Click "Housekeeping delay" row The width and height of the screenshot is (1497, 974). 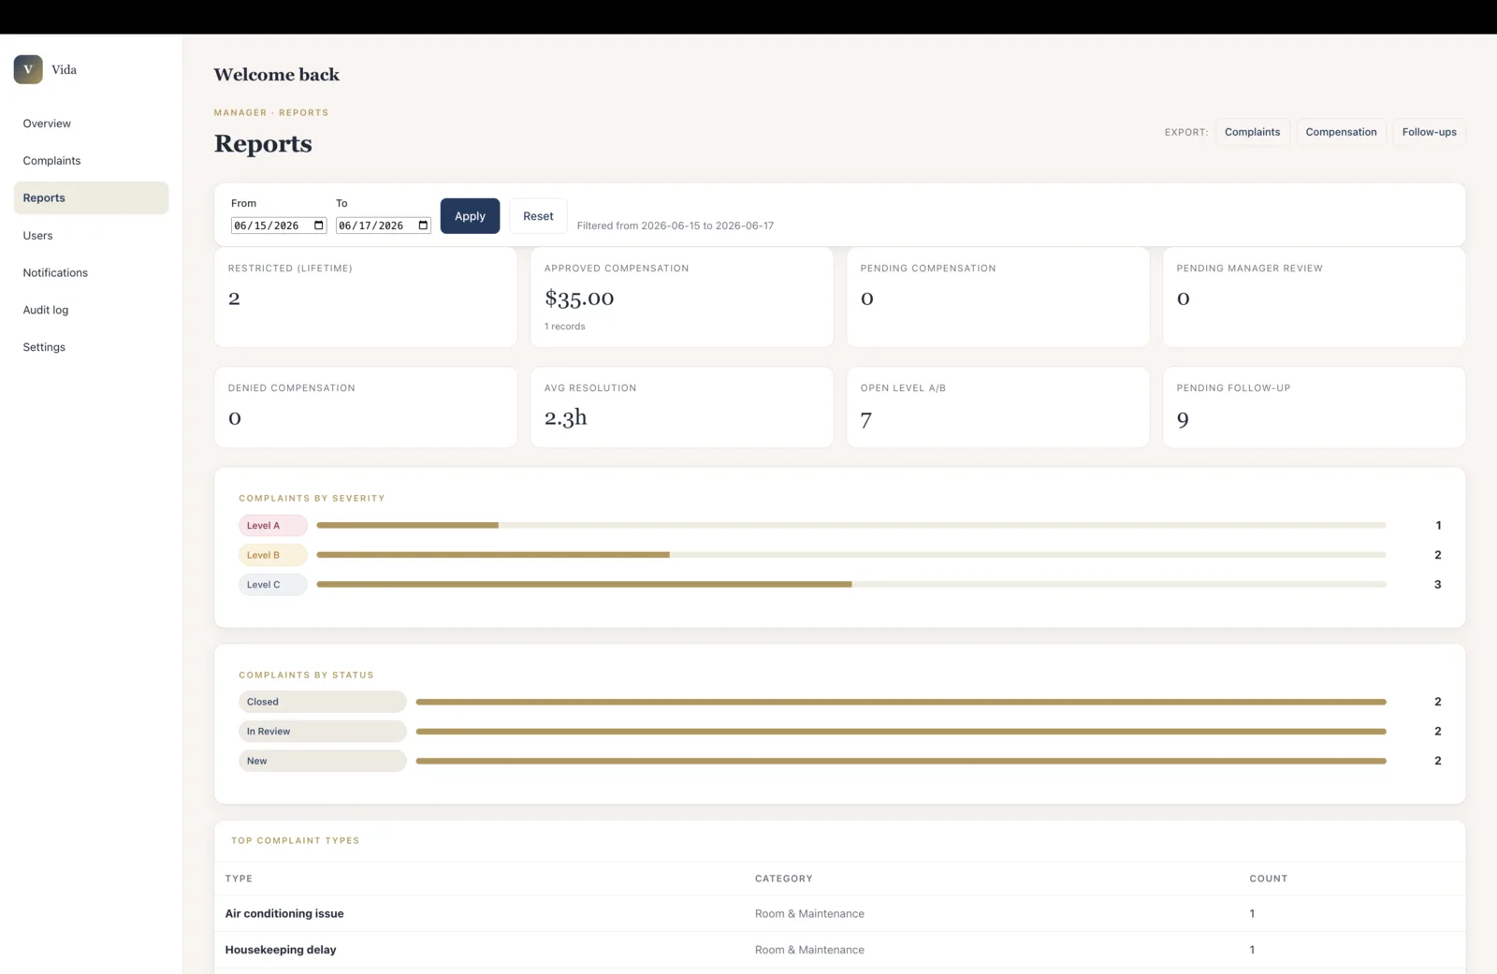[x=840, y=950]
